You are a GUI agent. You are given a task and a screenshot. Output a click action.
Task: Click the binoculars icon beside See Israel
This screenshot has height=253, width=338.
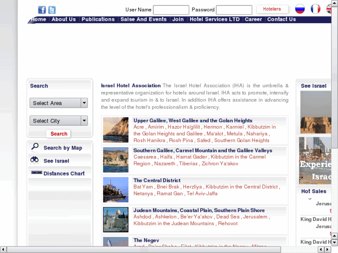[34, 160]
